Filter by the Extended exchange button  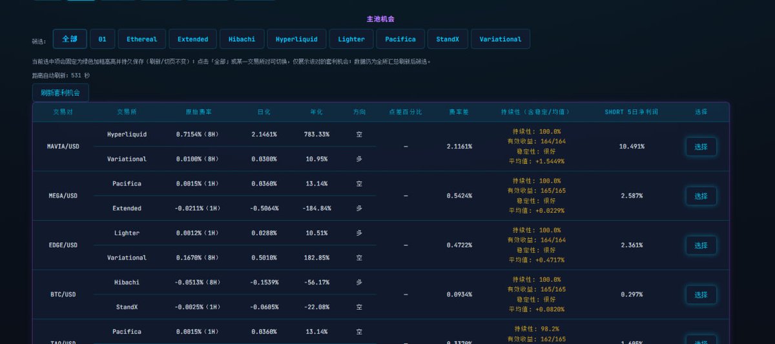[x=192, y=39]
